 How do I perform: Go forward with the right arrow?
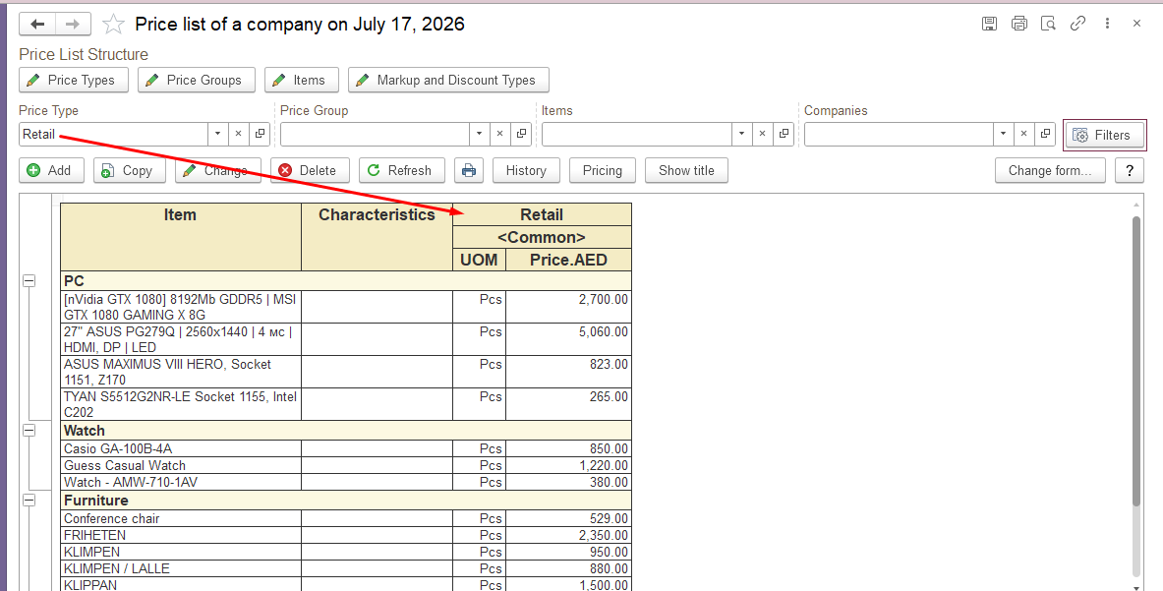(73, 25)
